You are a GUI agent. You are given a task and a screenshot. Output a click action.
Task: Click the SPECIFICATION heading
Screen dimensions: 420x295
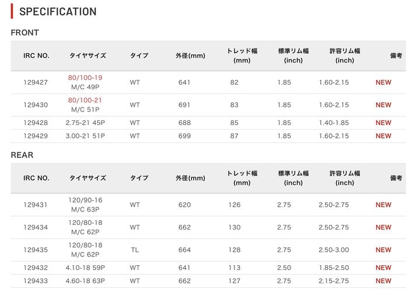coord(58,12)
